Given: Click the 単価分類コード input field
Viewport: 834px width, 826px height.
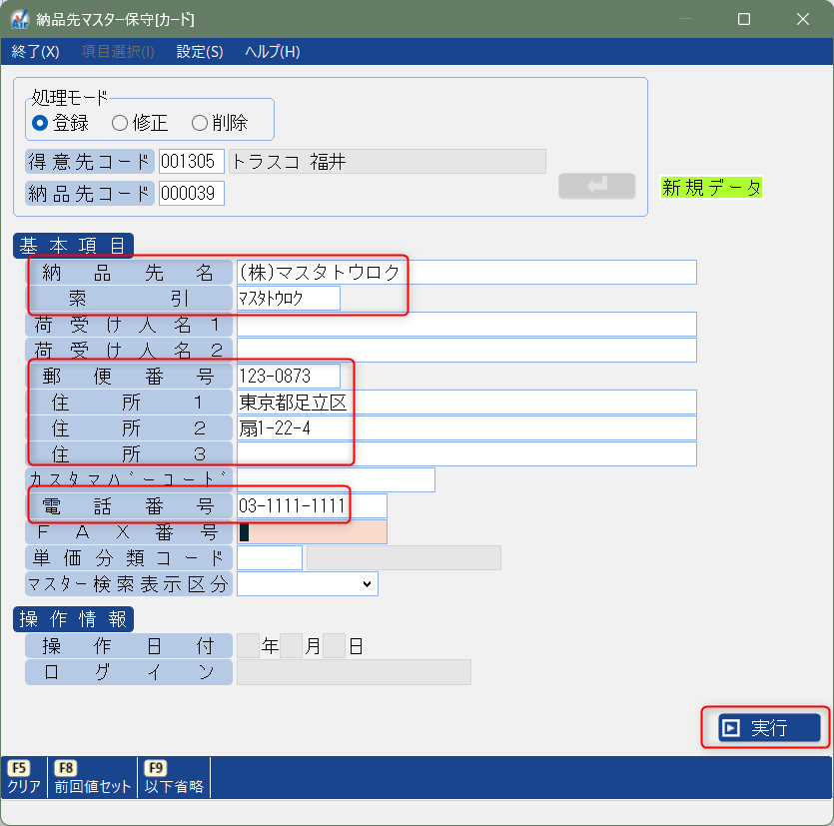Looking at the screenshot, I should pyautogui.click(x=270, y=558).
